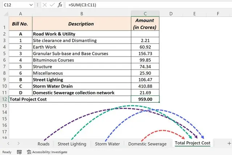Viewport: 232px width, 155px height.
Task: Click the Description header cell
Action: [82, 24]
